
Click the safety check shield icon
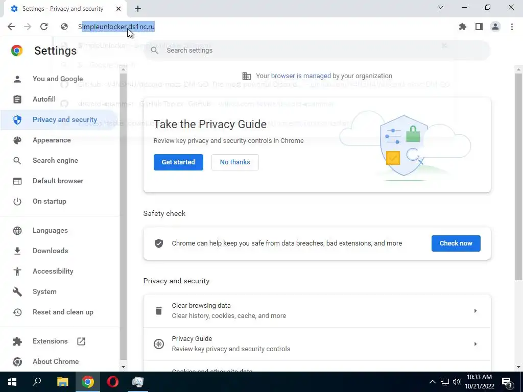pyautogui.click(x=159, y=243)
